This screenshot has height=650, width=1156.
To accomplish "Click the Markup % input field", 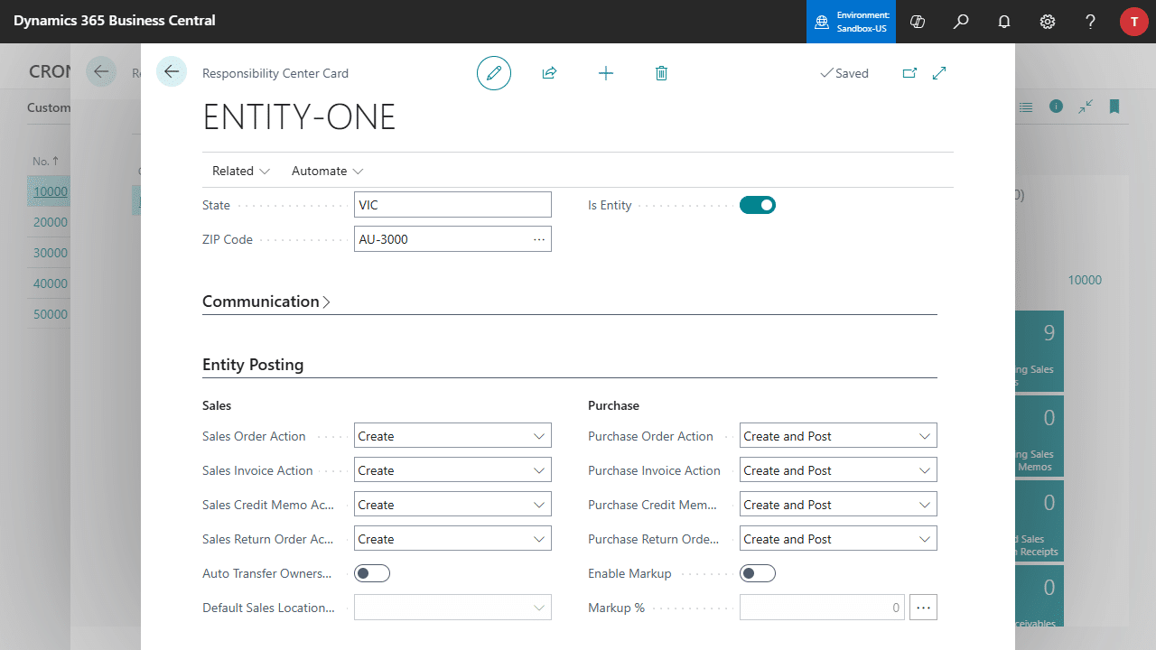I will [824, 608].
